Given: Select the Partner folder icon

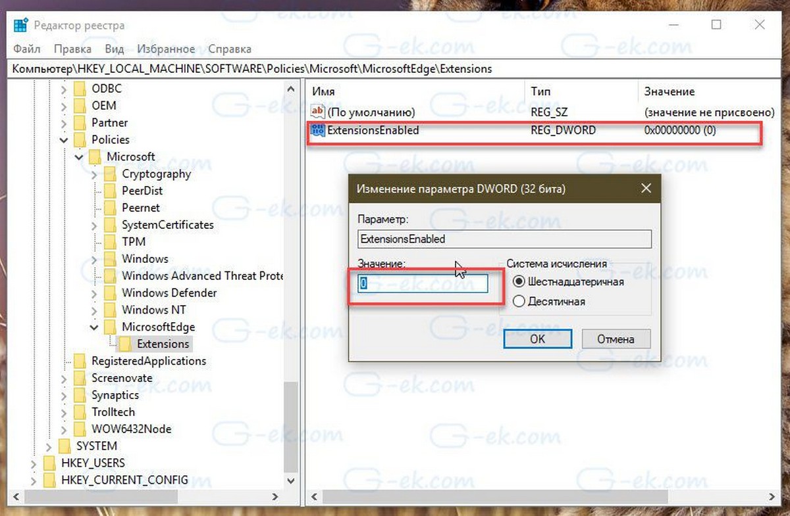Looking at the screenshot, I should click(80, 123).
